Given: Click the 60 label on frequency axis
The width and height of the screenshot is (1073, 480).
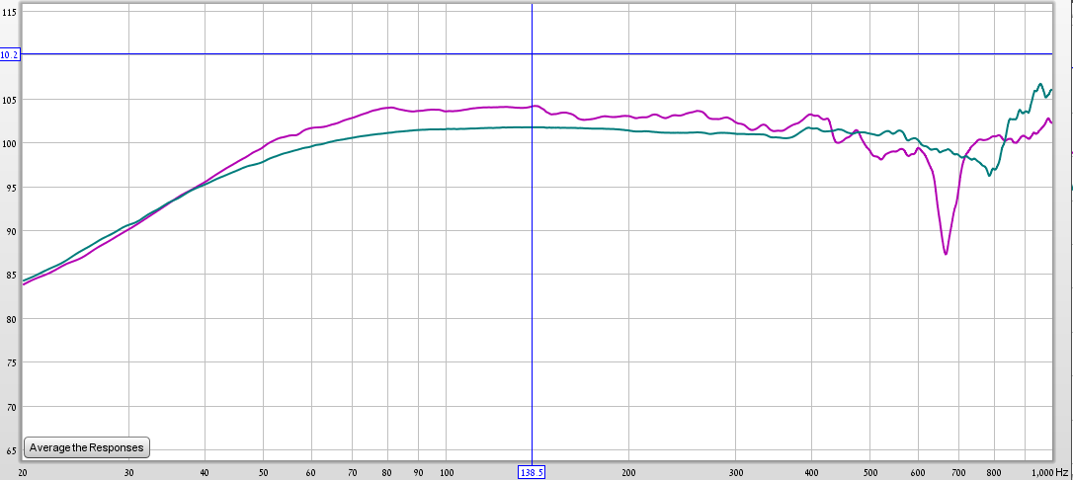Looking at the screenshot, I should pyautogui.click(x=311, y=472).
